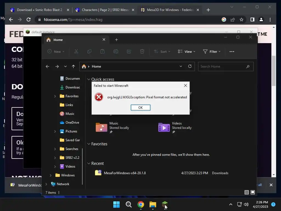Image resolution: width=281 pixels, height=211 pixels.
Task: Click the Chrome address bar URL
Action: tap(73, 20)
